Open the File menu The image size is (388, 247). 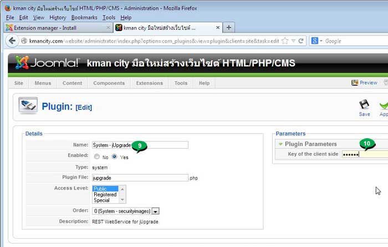10,18
